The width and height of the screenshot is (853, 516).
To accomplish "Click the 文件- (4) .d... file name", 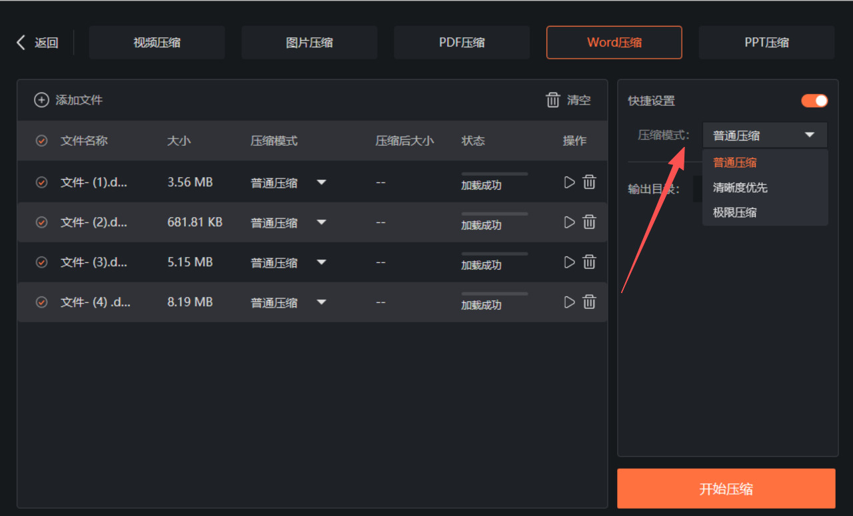I will tap(96, 302).
